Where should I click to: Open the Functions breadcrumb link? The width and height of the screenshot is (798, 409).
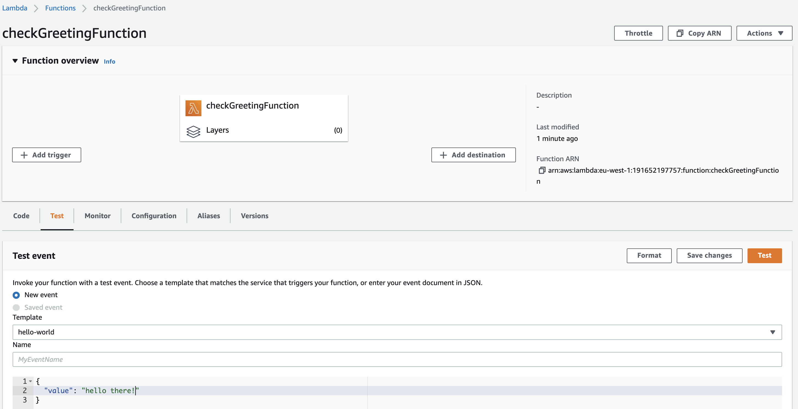60,8
